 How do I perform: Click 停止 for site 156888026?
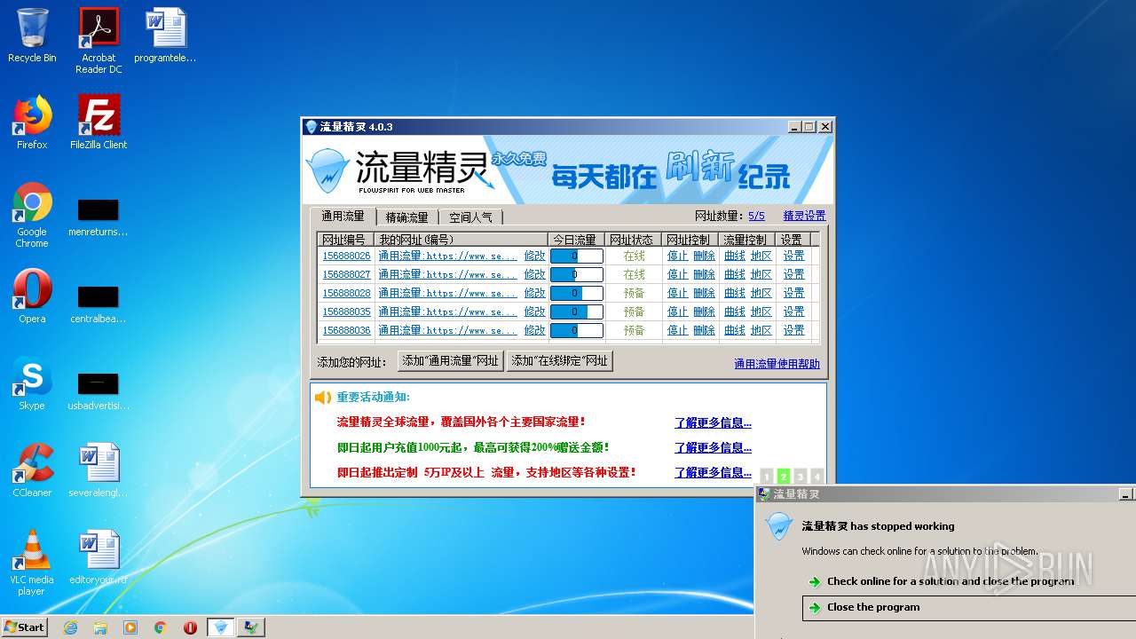click(x=677, y=256)
